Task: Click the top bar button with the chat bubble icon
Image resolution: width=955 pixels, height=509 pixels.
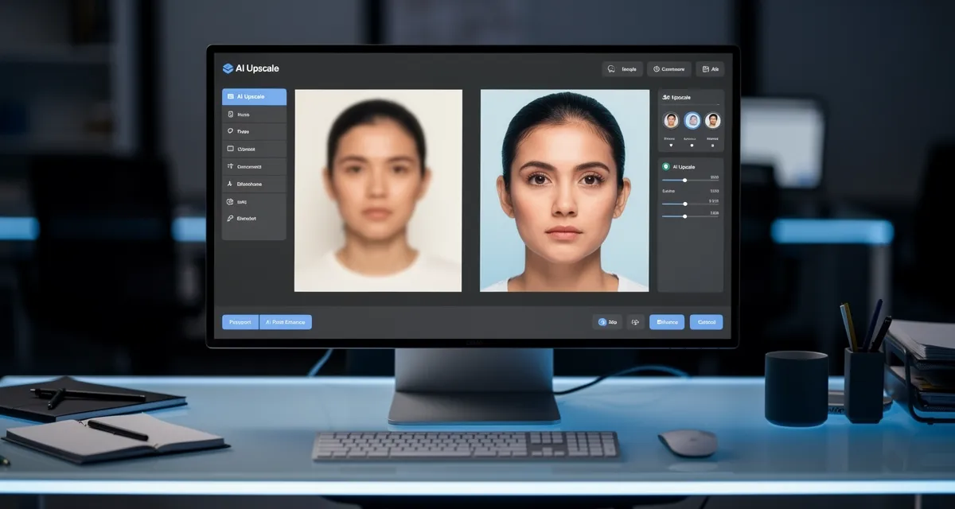Action: click(622, 69)
